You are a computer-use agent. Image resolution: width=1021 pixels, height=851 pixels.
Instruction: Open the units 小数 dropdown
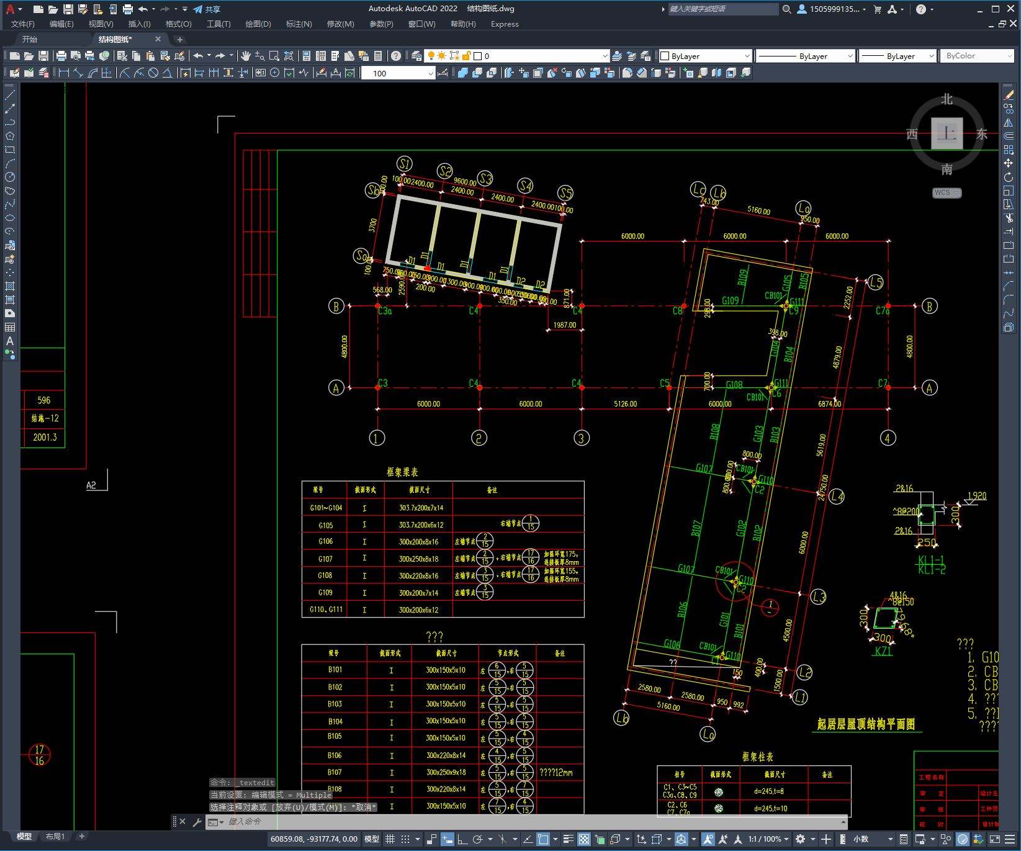[873, 839]
